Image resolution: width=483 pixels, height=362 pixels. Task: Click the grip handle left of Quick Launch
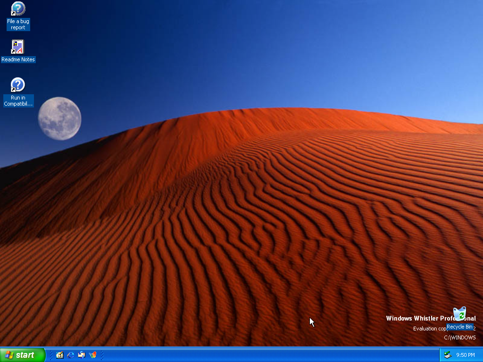[x=51, y=355]
